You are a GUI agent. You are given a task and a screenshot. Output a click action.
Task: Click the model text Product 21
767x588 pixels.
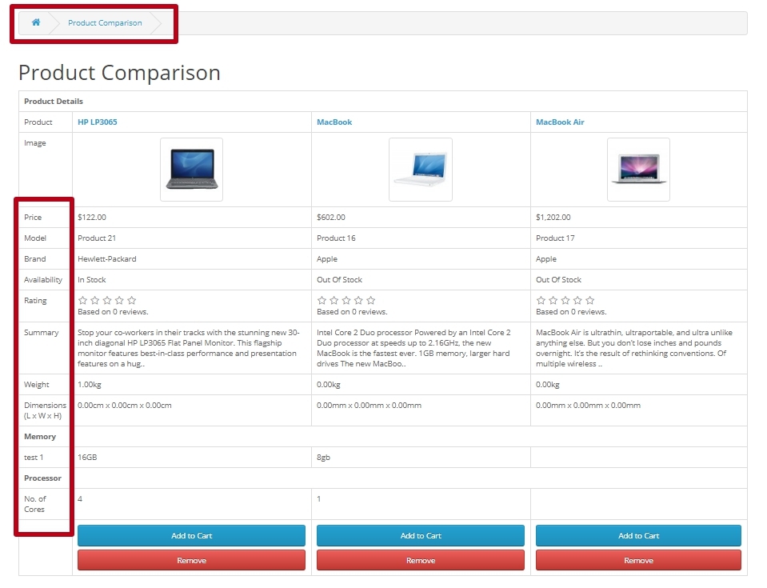97,238
